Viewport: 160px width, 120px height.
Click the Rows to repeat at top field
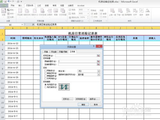point(77,61)
